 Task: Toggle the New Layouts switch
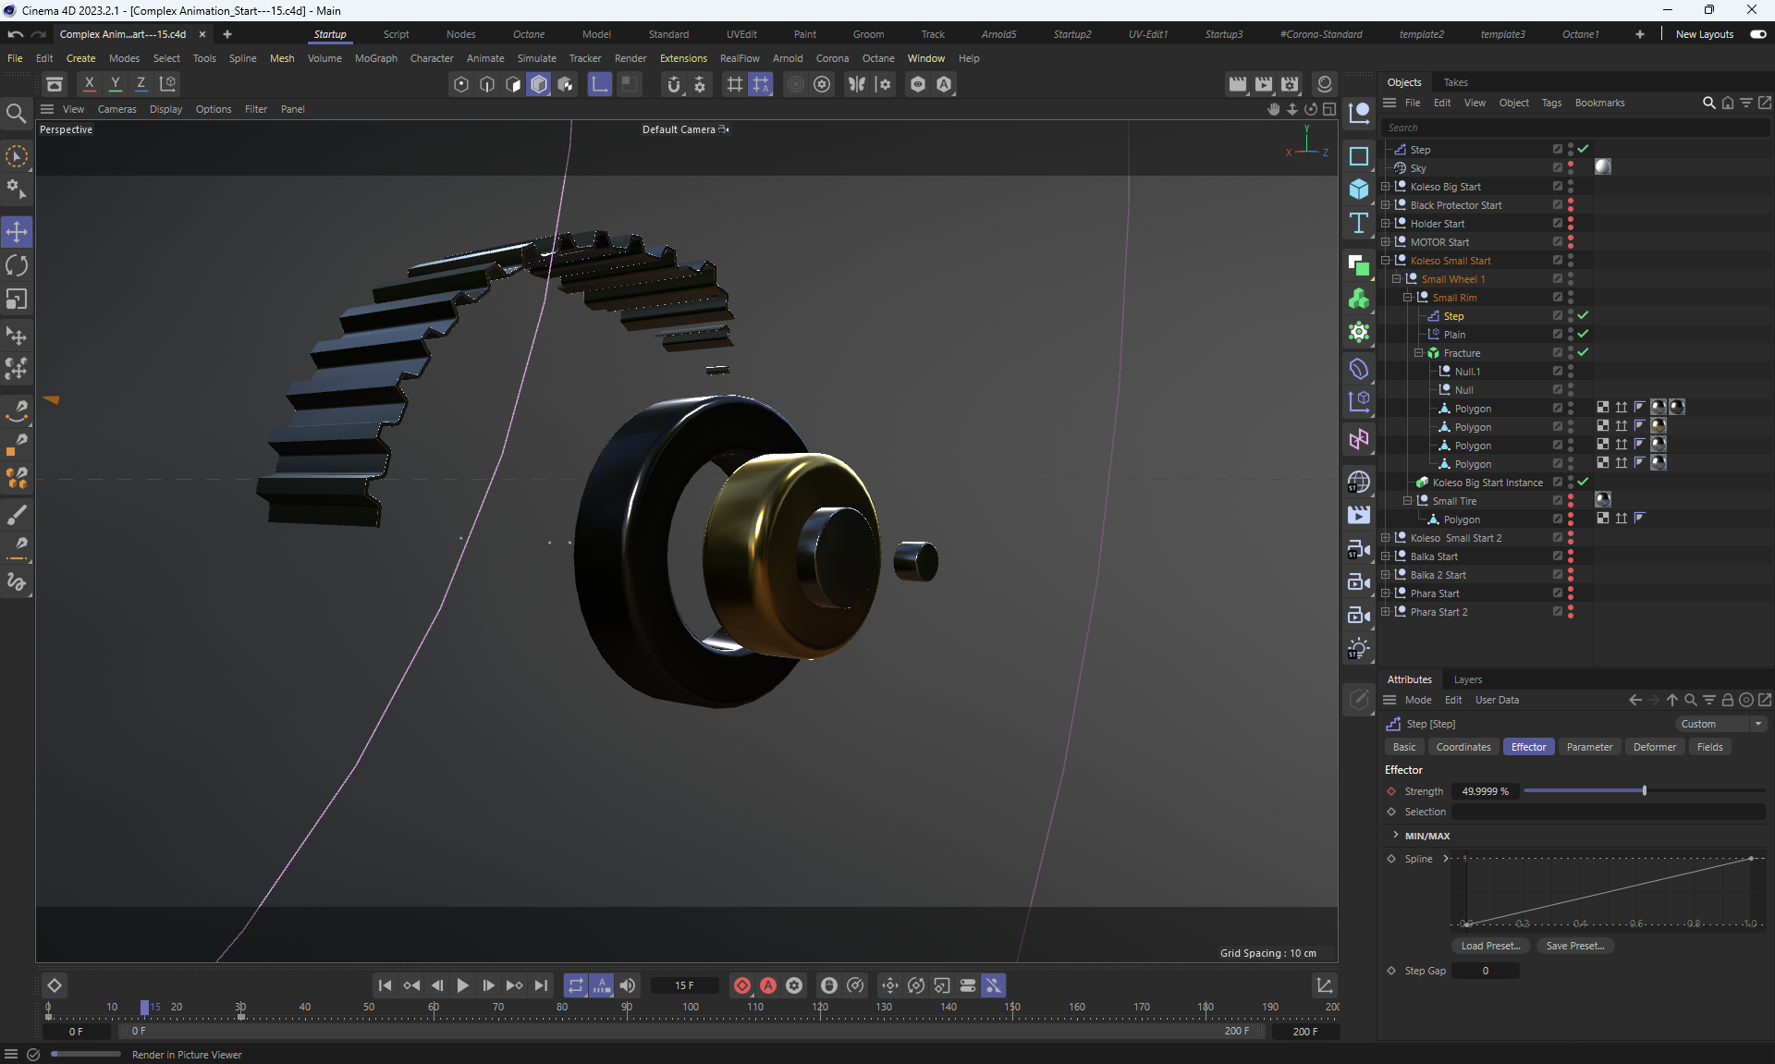pyautogui.click(x=1757, y=34)
